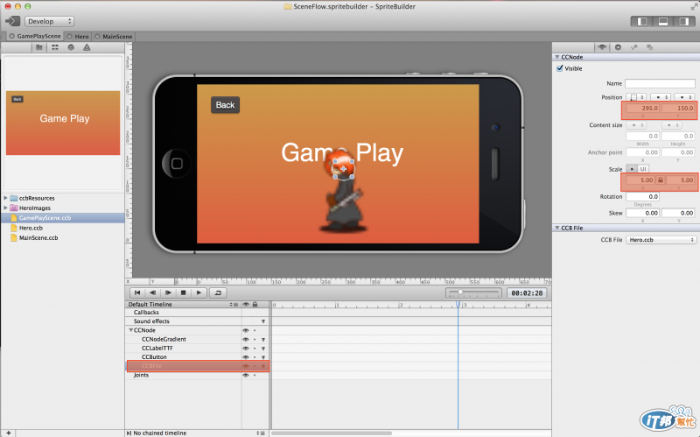
Task: Open the code connections inspector tab
Action: (618, 47)
